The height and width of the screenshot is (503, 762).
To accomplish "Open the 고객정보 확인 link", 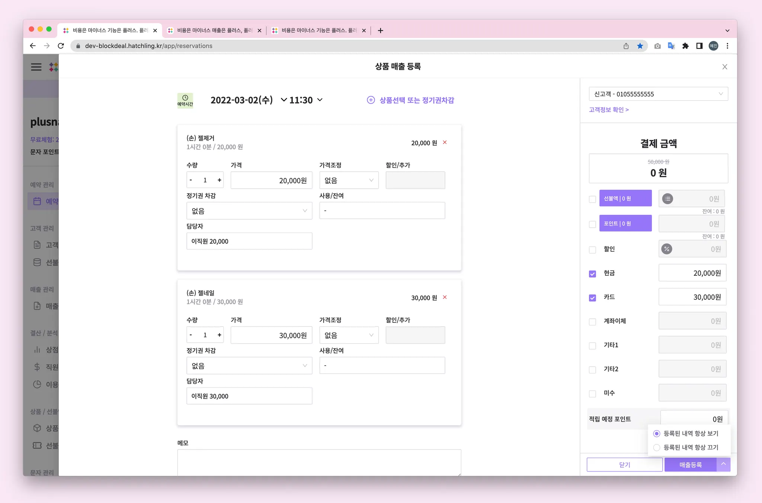I will click(x=609, y=110).
